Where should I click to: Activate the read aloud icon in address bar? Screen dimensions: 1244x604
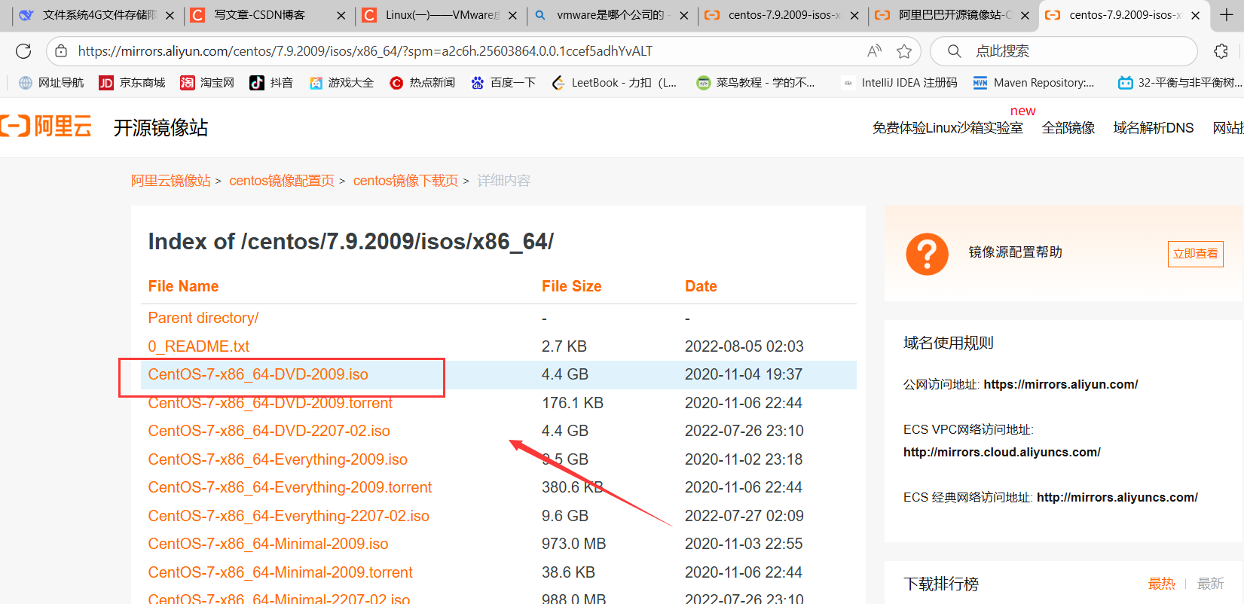(874, 51)
